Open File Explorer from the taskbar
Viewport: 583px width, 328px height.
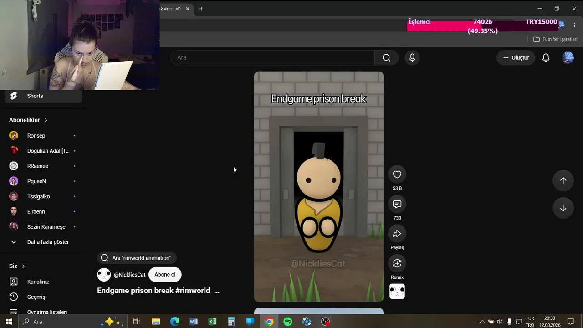156,322
